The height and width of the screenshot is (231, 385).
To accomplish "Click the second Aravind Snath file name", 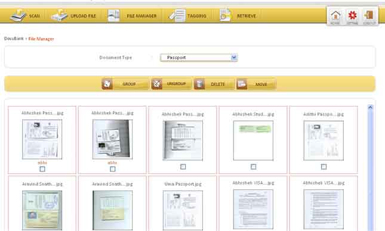I will point(112,184).
